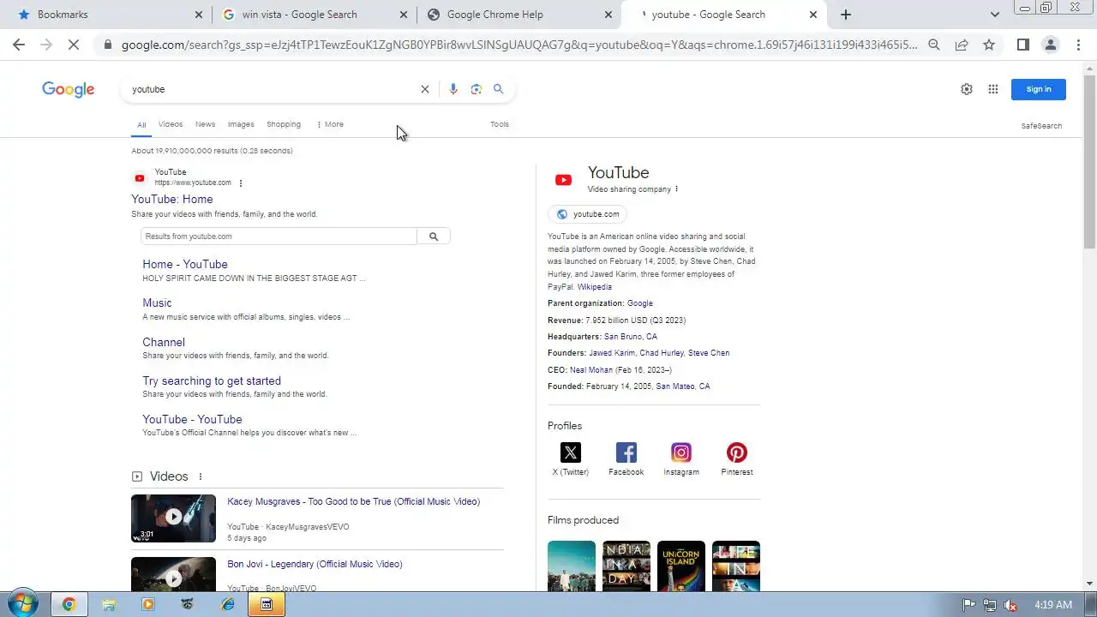Viewport: 1097px width, 617px height.
Task: Open the Tools search options
Action: [x=500, y=124]
